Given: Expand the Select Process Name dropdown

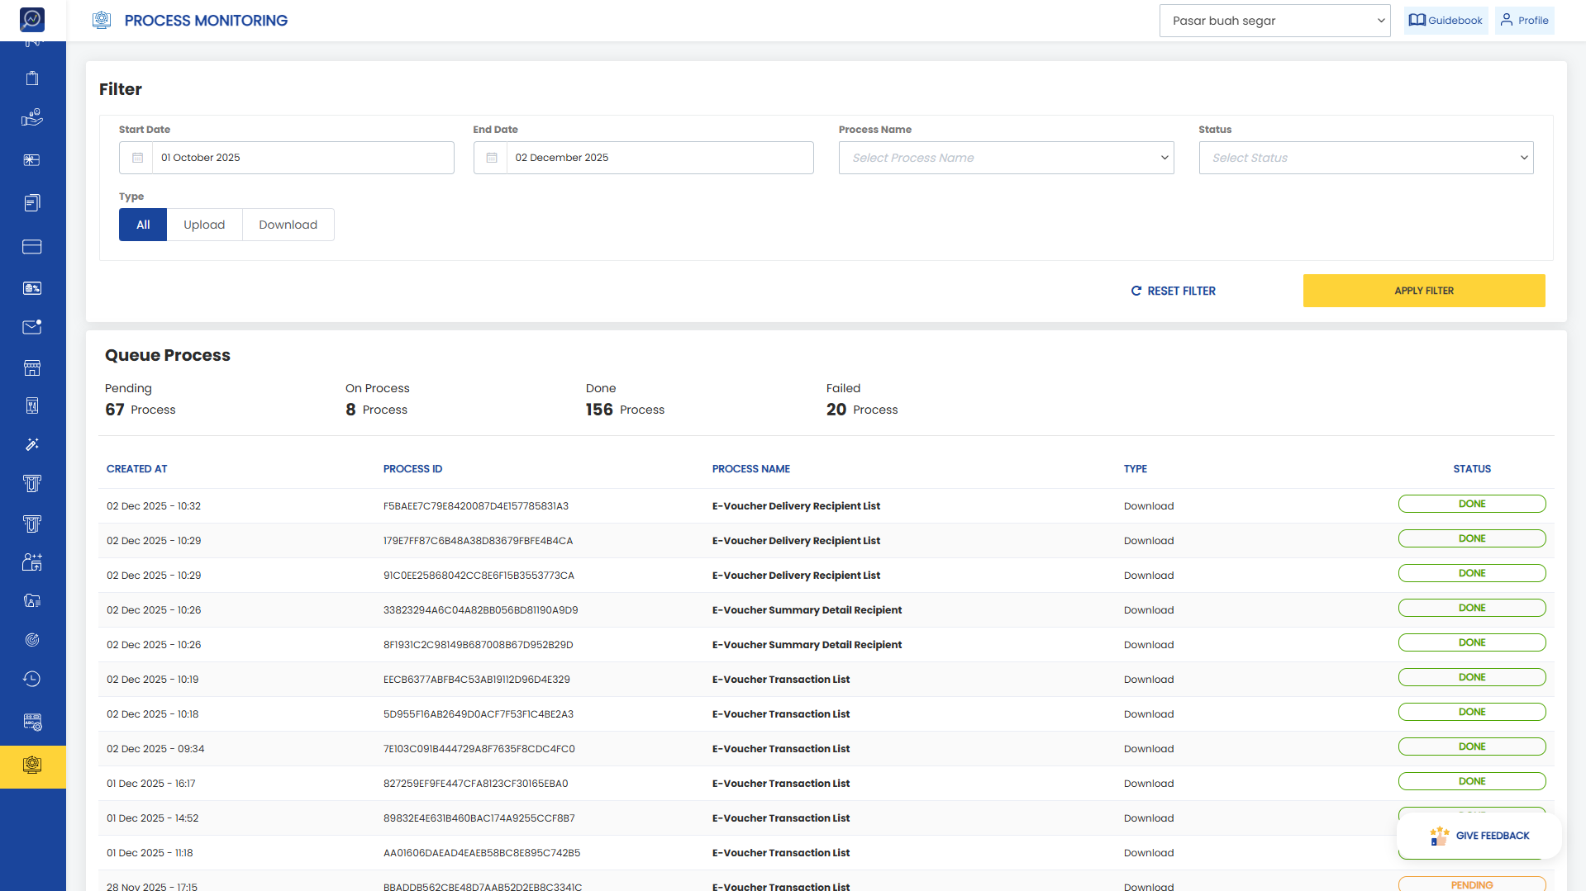Looking at the screenshot, I should coord(1006,158).
